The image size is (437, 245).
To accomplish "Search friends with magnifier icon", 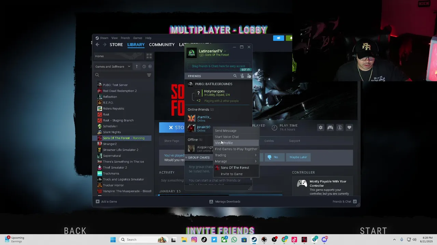I will (235, 76).
